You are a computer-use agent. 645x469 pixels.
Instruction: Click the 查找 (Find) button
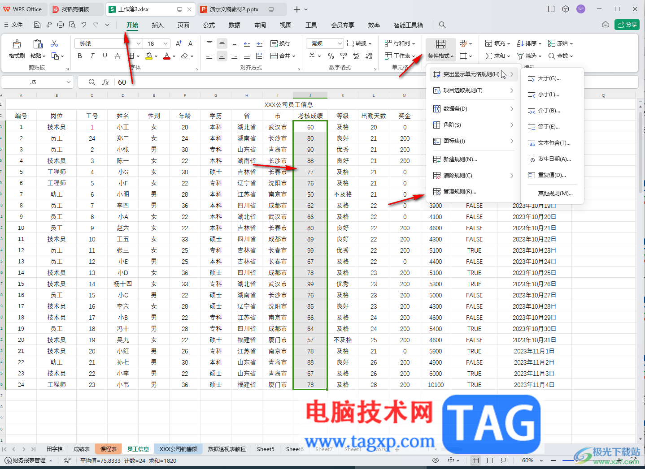tap(561, 56)
